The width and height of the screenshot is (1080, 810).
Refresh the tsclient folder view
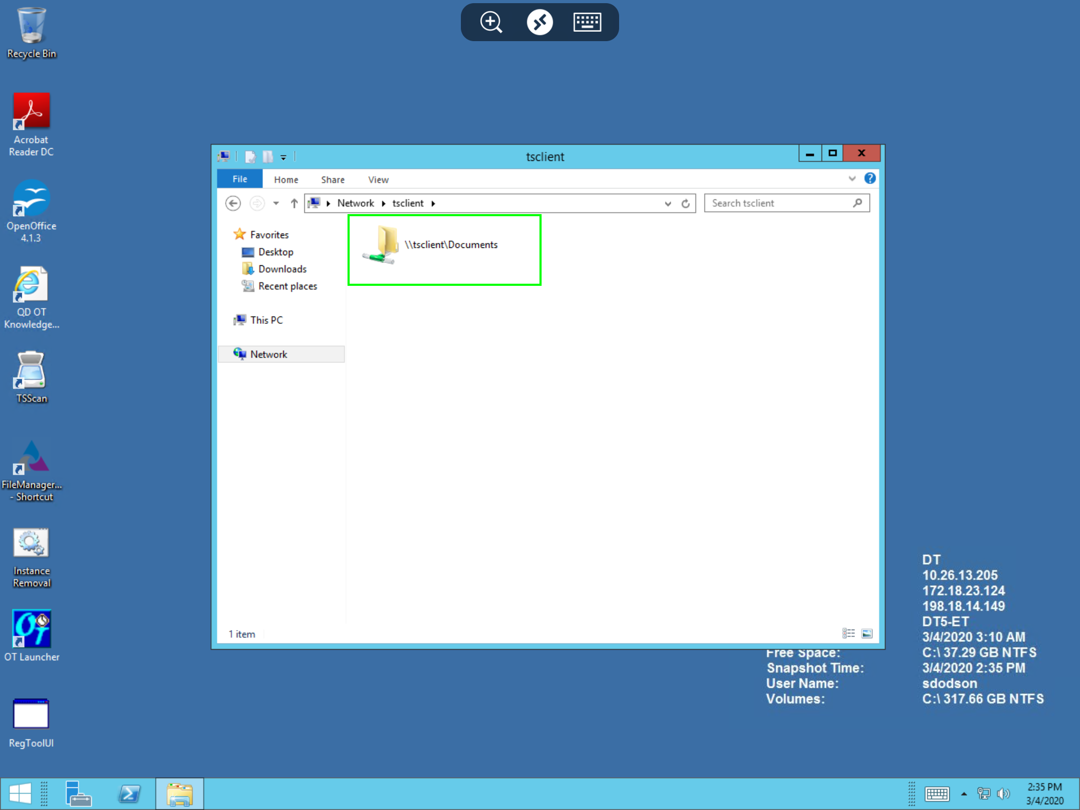(686, 204)
